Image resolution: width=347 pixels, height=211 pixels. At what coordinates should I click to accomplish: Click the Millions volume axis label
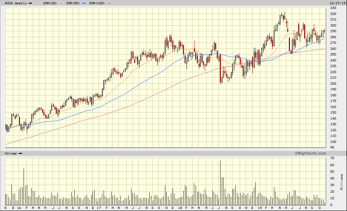pos(342,182)
